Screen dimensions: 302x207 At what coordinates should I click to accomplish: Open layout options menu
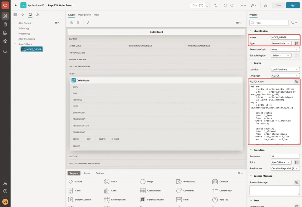pos(239,23)
